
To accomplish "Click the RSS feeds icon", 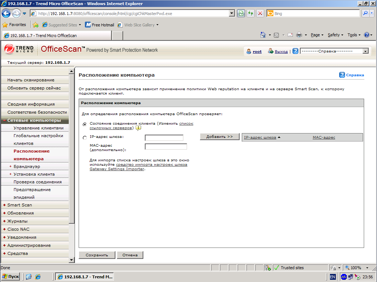I will tap(276, 35).
